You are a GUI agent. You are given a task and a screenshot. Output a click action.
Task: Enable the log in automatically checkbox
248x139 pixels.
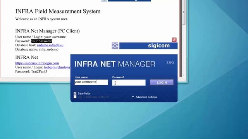75,97
